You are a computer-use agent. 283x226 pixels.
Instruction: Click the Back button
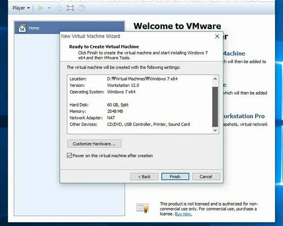[144, 176]
